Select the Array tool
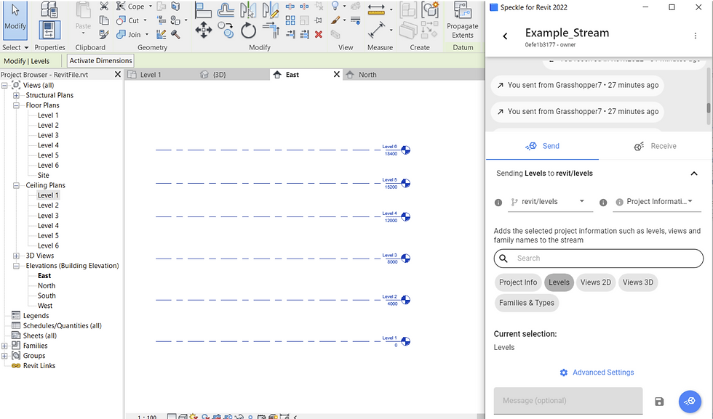 coord(290,20)
